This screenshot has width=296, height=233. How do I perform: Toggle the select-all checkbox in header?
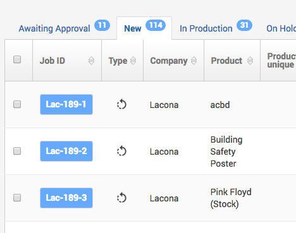coord(17,59)
